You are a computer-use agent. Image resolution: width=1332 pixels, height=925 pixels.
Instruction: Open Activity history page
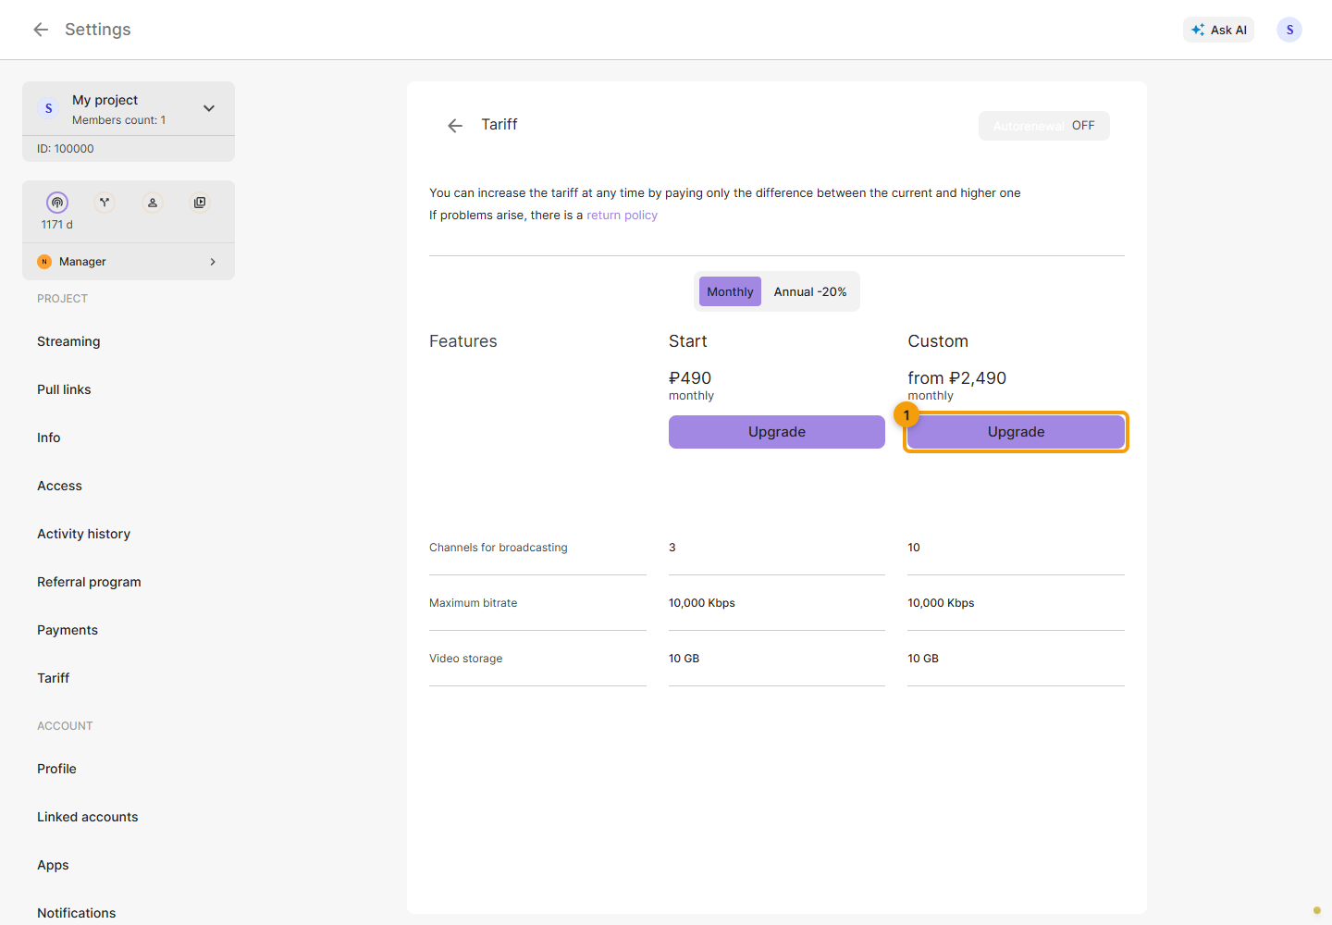(x=83, y=534)
